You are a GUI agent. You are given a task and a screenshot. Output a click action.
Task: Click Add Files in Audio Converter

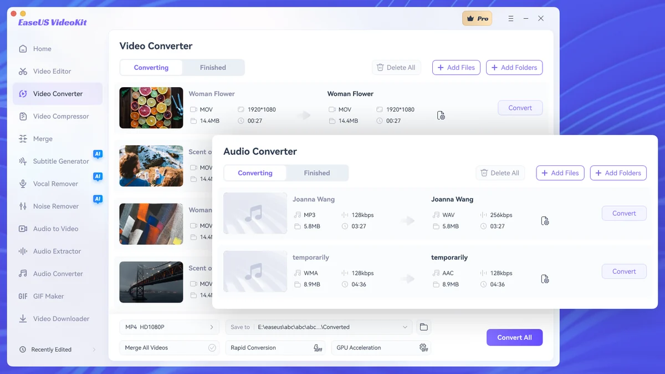560,173
